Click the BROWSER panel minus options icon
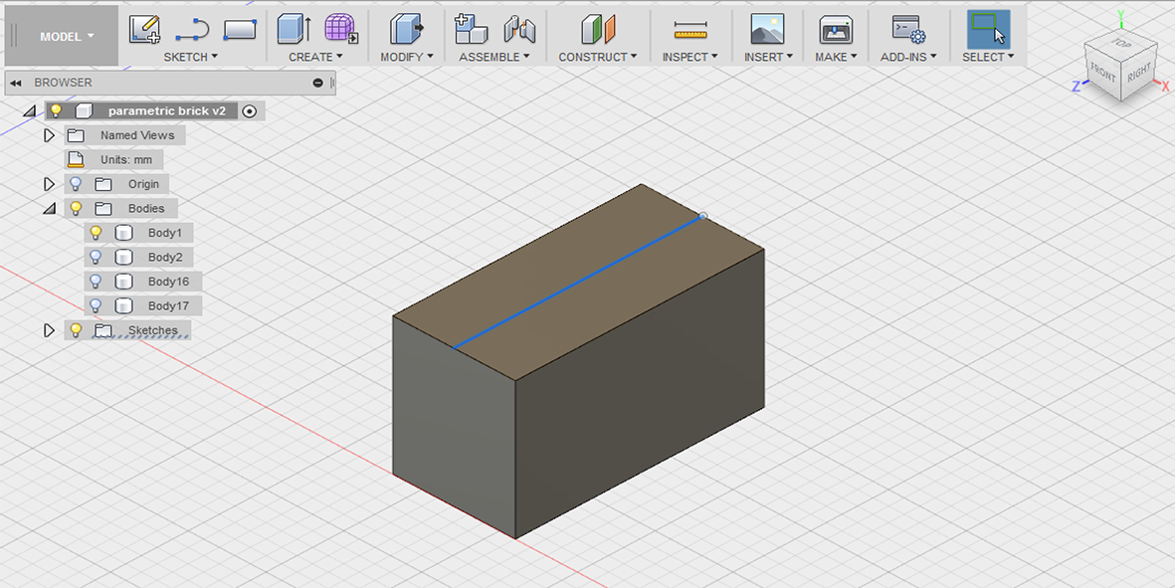 [317, 84]
